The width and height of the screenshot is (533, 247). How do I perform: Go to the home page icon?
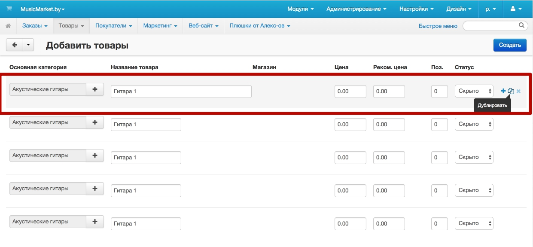[x=8, y=26]
